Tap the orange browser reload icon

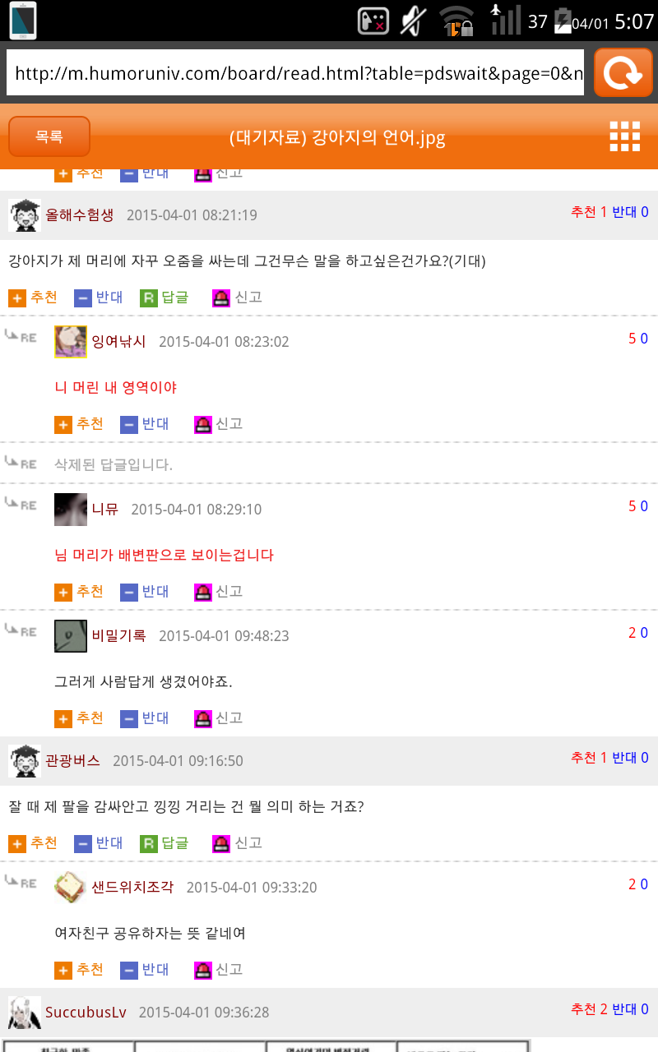tap(623, 72)
